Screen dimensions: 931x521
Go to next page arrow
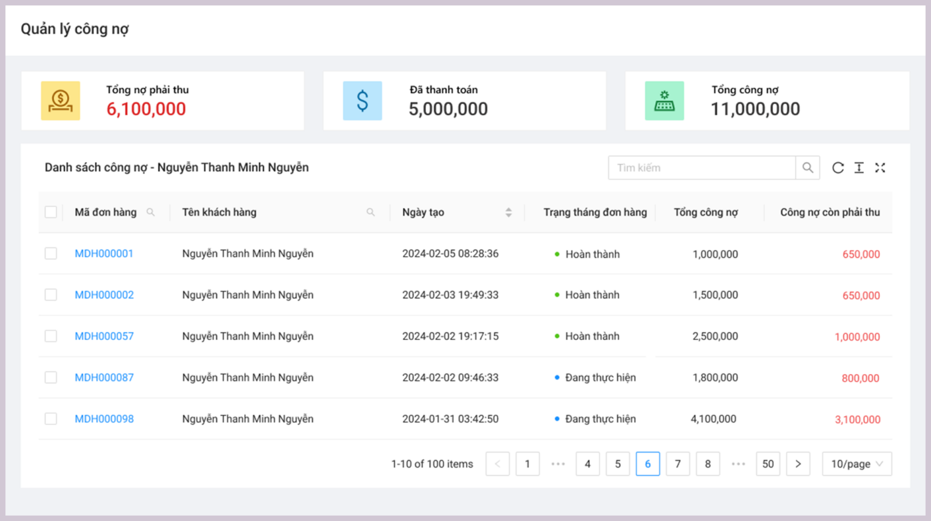798,464
